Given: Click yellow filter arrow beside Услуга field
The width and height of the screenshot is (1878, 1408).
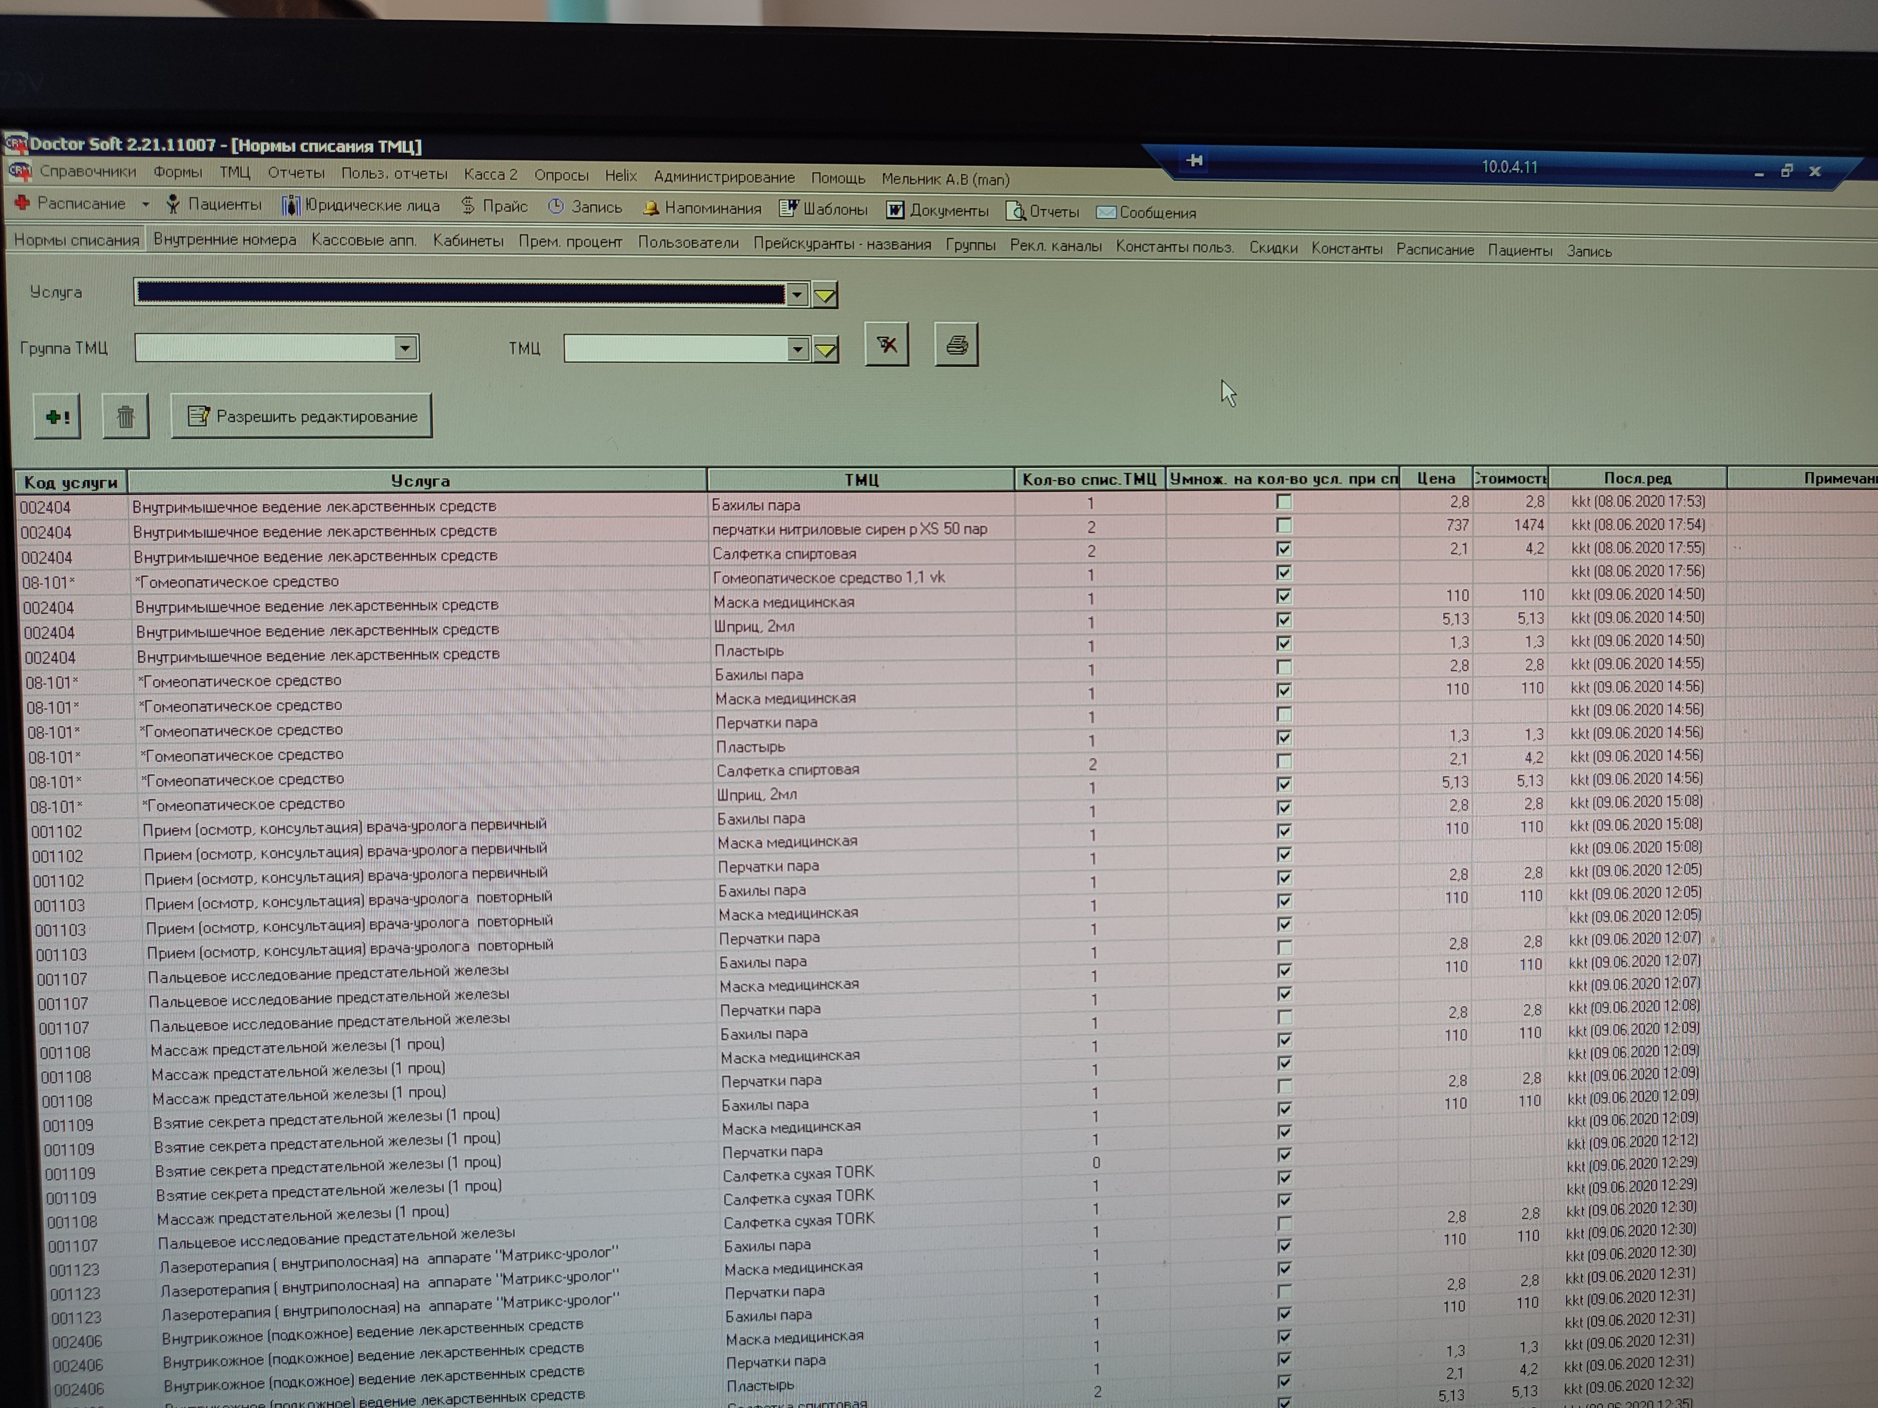Looking at the screenshot, I should (x=824, y=295).
